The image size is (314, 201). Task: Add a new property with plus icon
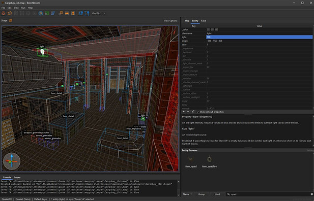(x=184, y=112)
